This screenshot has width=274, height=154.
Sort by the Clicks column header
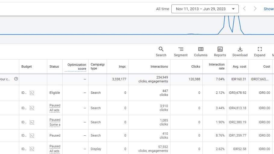tap(195, 66)
